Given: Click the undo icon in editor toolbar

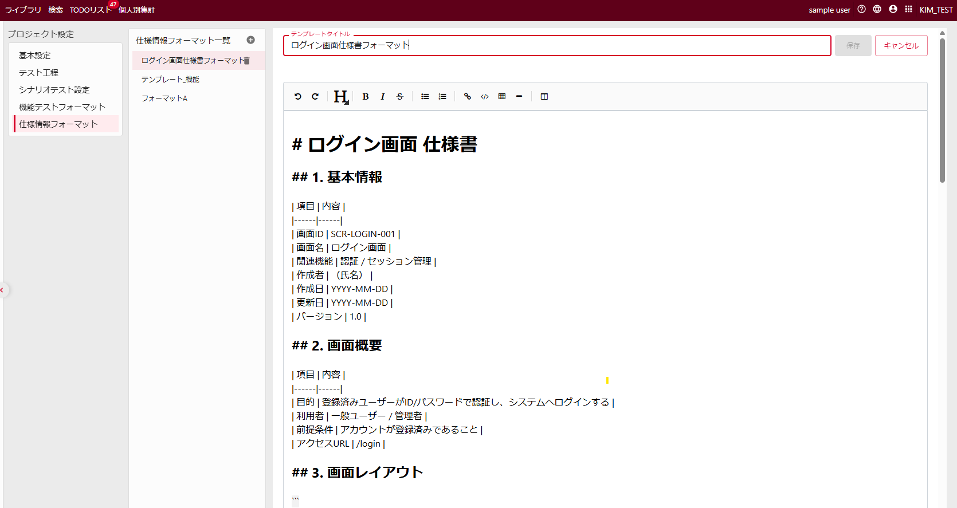Looking at the screenshot, I should point(297,97).
